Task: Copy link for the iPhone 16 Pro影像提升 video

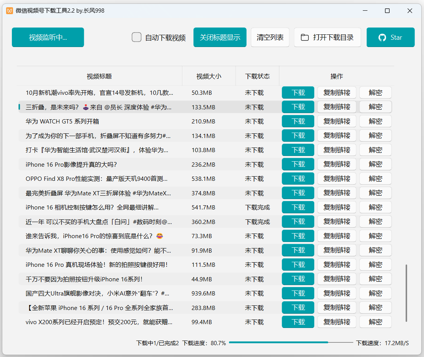Action: tap(336, 164)
